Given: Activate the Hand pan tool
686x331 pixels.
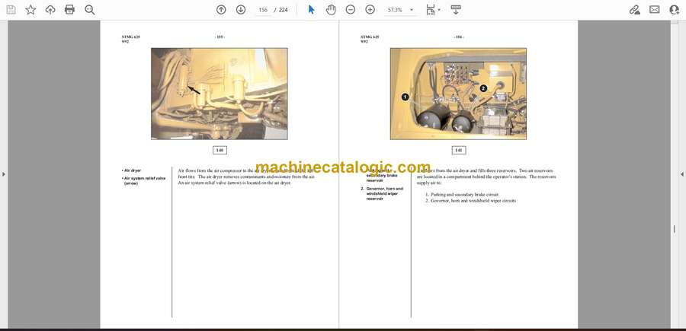Looking at the screenshot, I should point(331,10).
